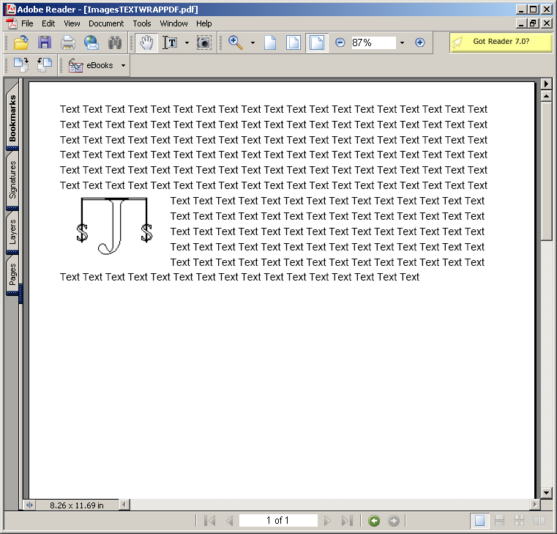Click the Got Reader 7.0? button
The image size is (557, 534).
[501, 42]
